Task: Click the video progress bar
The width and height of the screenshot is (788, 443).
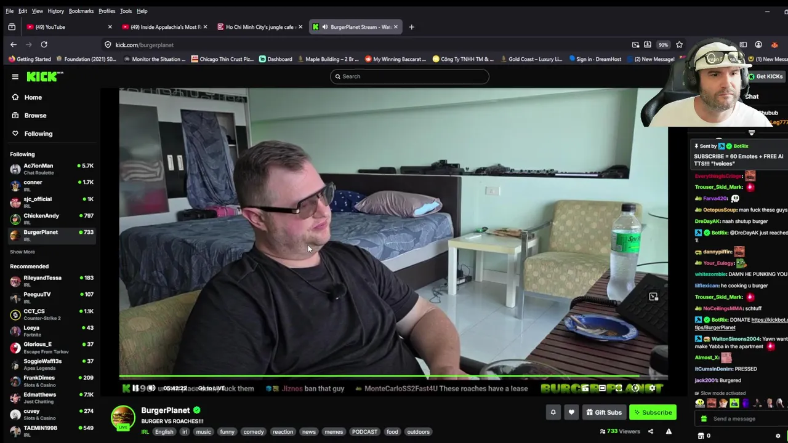Action: point(393,377)
